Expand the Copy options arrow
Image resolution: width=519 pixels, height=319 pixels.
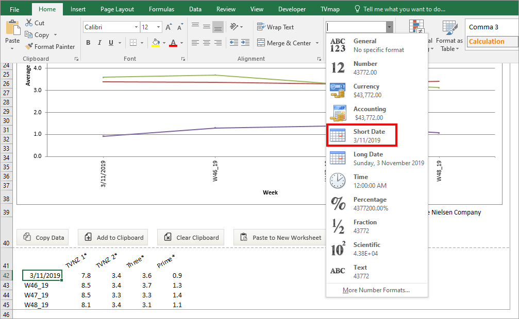tap(55, 34)
